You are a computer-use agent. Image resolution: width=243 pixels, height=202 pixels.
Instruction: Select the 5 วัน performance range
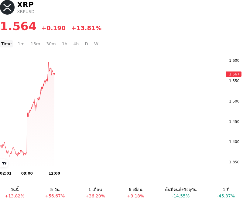(x=55, y=193)
